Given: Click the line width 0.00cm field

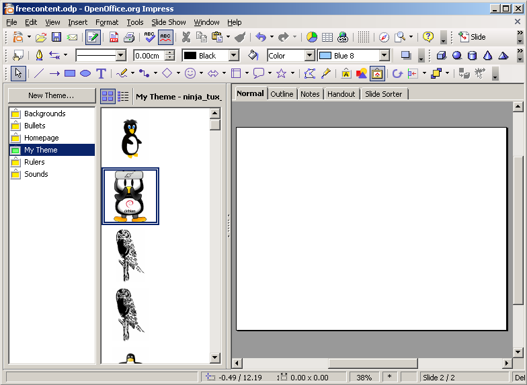Looking at the screenshot, I should click(x=149, y=56).
